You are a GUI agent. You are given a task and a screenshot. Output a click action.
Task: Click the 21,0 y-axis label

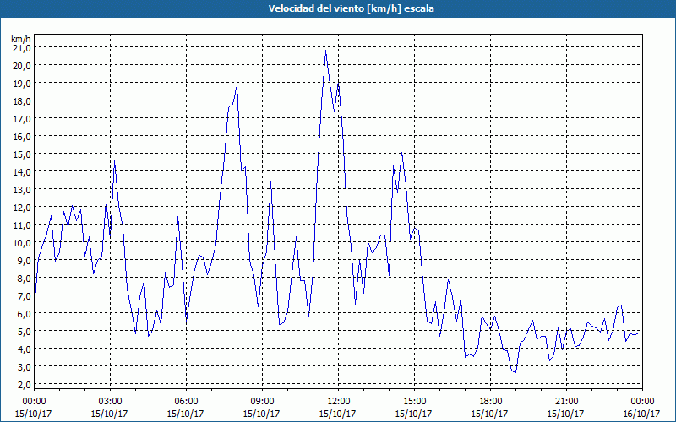point(22,47)
